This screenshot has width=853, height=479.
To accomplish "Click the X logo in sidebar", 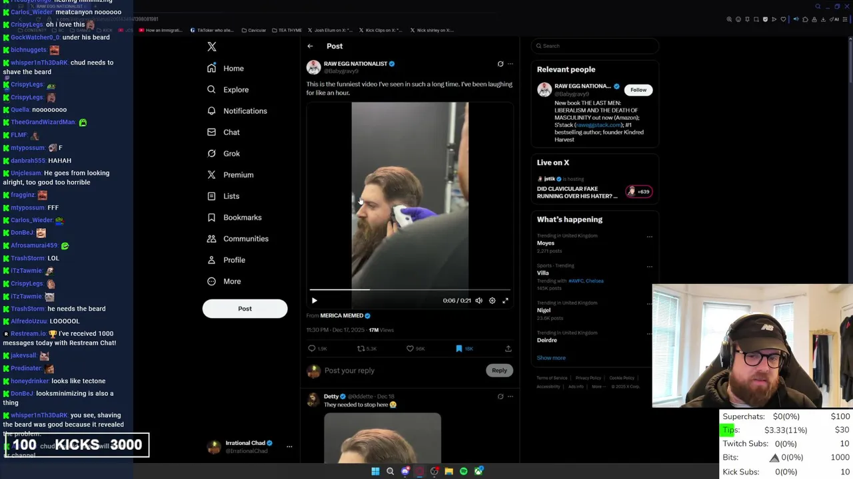I will 212,47.
